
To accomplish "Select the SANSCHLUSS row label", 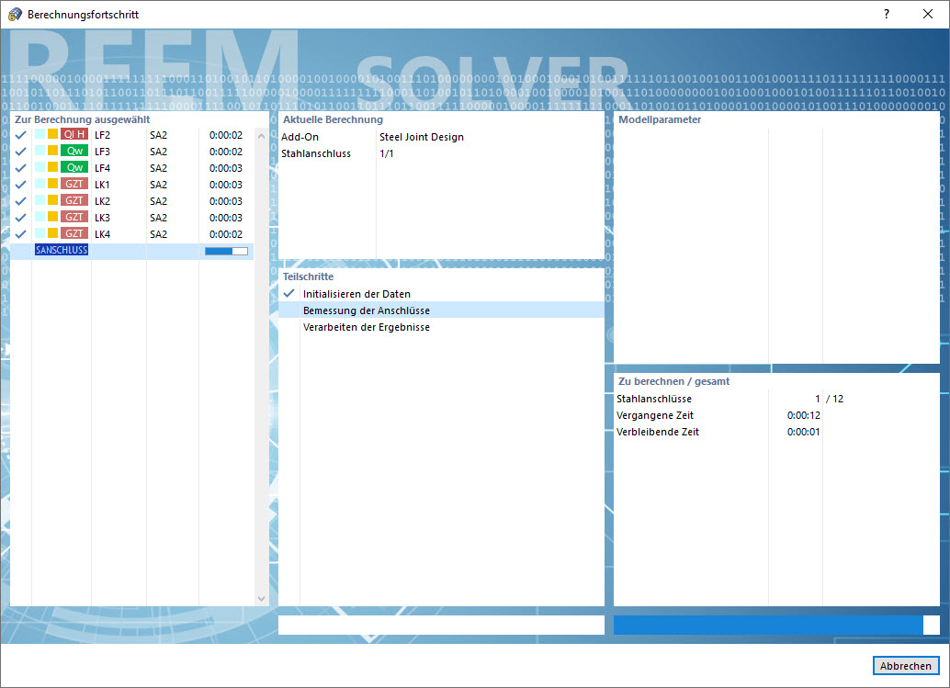I will click(62, 250).
